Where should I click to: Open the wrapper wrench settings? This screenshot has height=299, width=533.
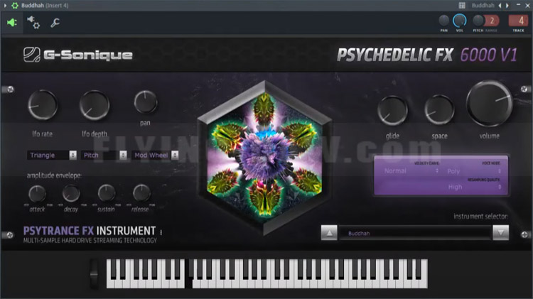point(55,23)
